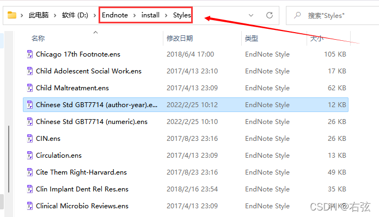Open the address history dropdown arrow
The height and width of the screenshot is (217, 379).
pos(251,15)
